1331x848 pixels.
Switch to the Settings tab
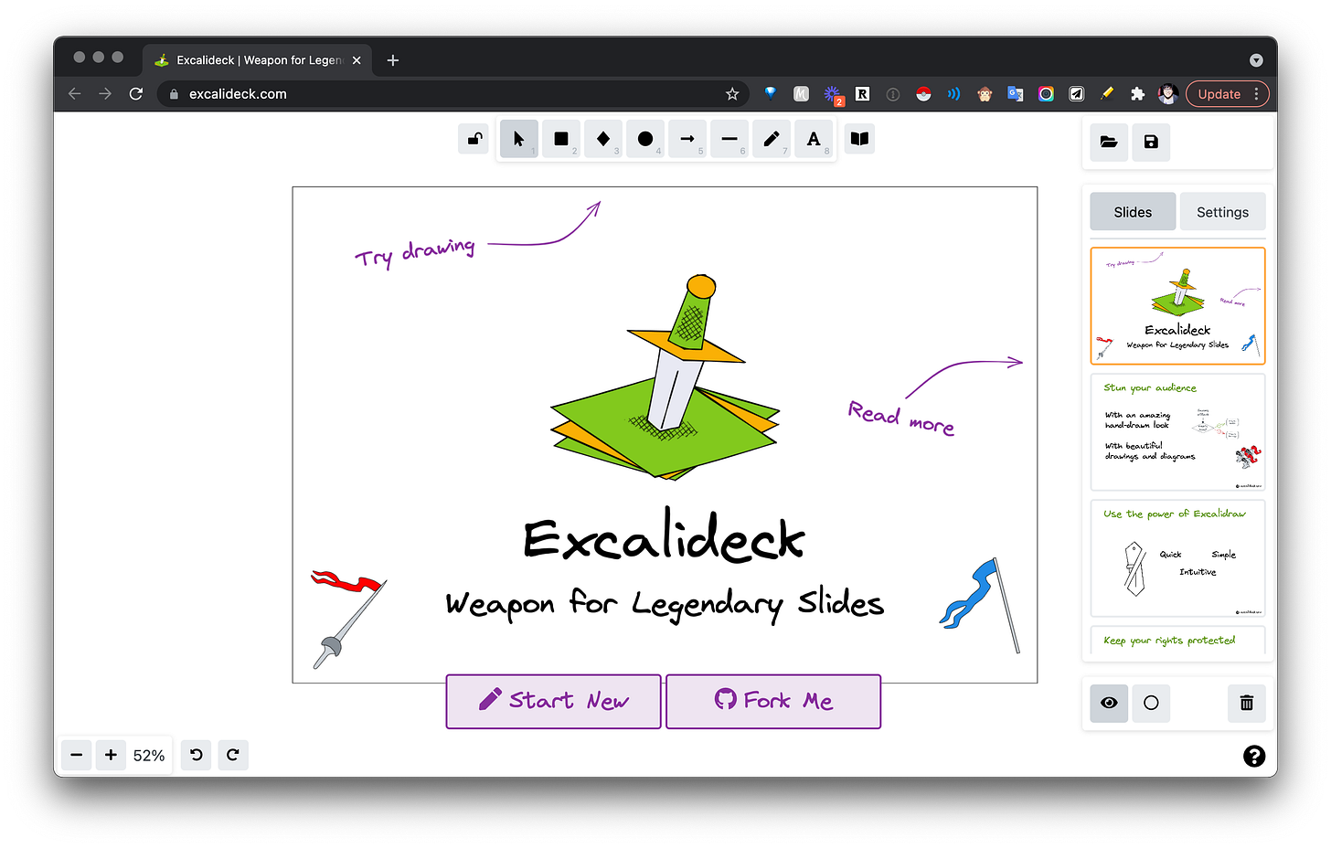[1222, 212]
